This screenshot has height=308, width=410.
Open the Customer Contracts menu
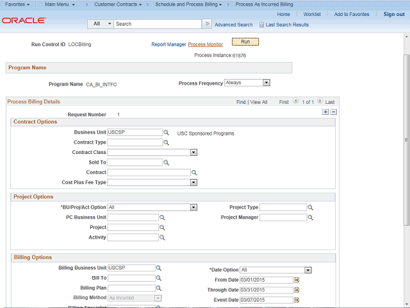point(117,4)
